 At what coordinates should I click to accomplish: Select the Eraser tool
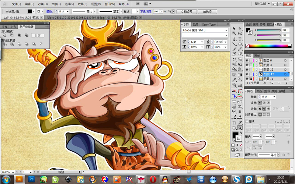click(x=240, y=54)
